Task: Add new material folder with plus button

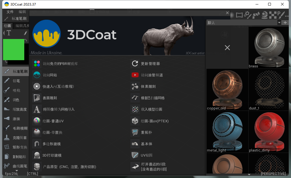Action: point(285,23)
